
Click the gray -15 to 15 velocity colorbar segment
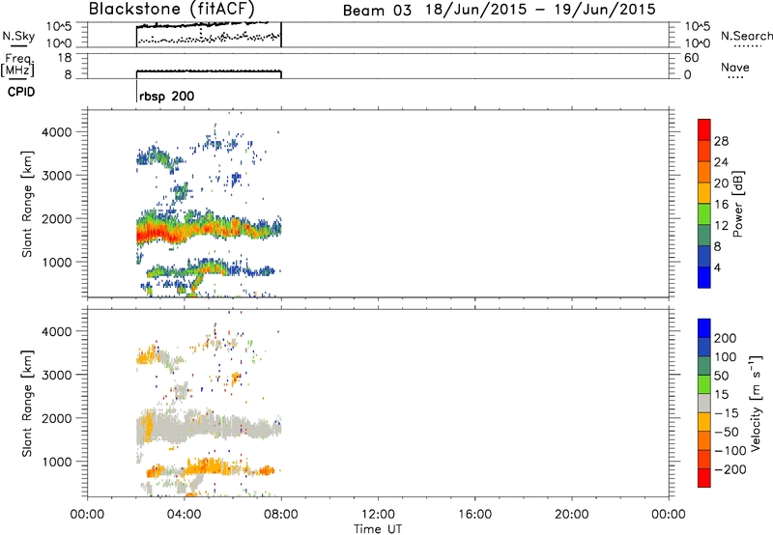coord(704,404)
